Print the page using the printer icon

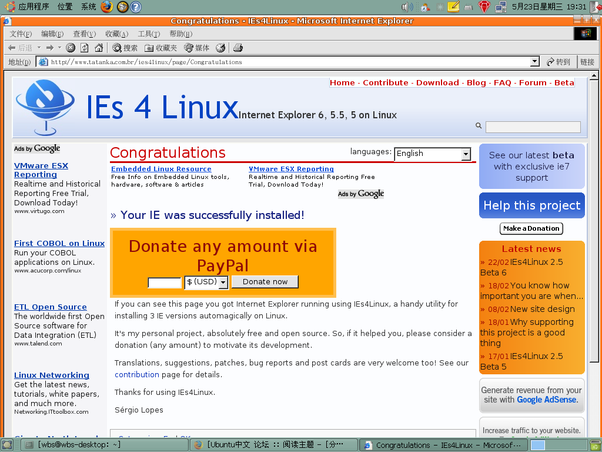[238, 48]
